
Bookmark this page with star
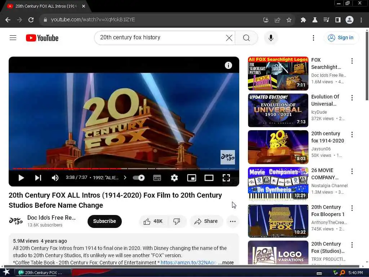289,20
